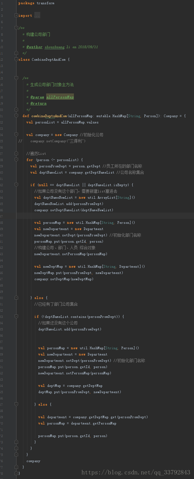Click fold end marker of class doc comment
The height and width of the screenshot is (479, 194).
pos(16,53)
